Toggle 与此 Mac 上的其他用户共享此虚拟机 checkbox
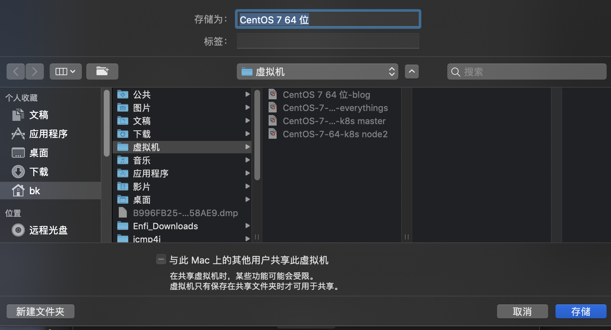The image size is (611, 330). pyautogui.click(x=161, y=259)
